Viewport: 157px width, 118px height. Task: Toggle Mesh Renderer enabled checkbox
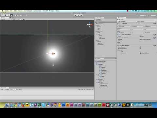(x=121, y=46)
